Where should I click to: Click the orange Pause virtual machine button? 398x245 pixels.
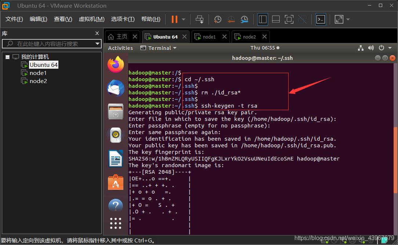(174, 19)
